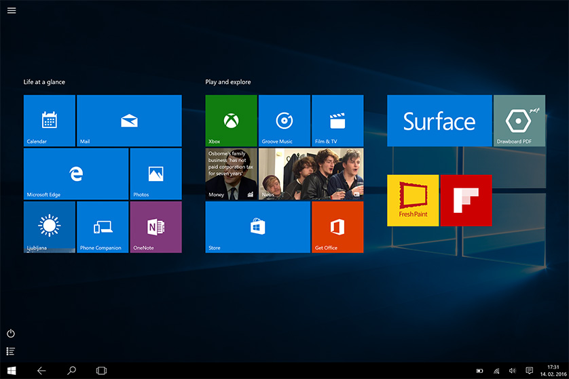569x379 pixels.
Task: Open the Calendar tile
Action: point(50,121)
